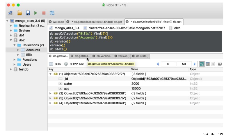
Task: Expand the Bills collection
Action: tap(18, 55)
